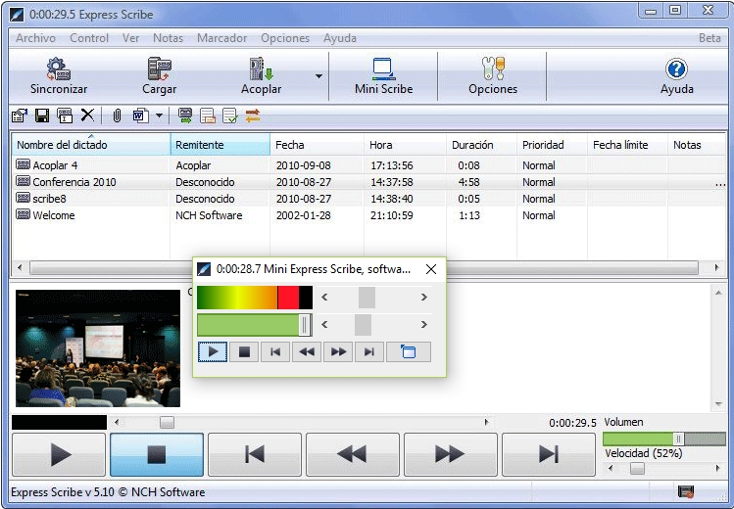Click the dictation list horizontal scrollbar right arrow

tap(716, 268)
